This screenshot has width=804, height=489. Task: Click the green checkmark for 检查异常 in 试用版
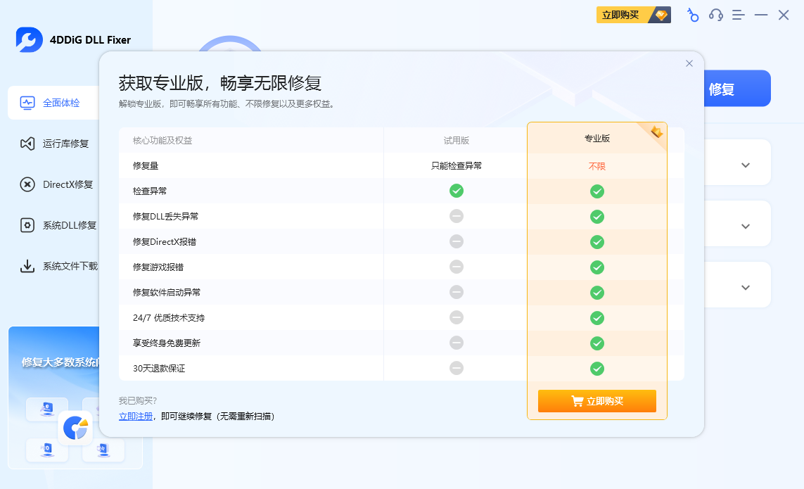click(x=457, y=191)
